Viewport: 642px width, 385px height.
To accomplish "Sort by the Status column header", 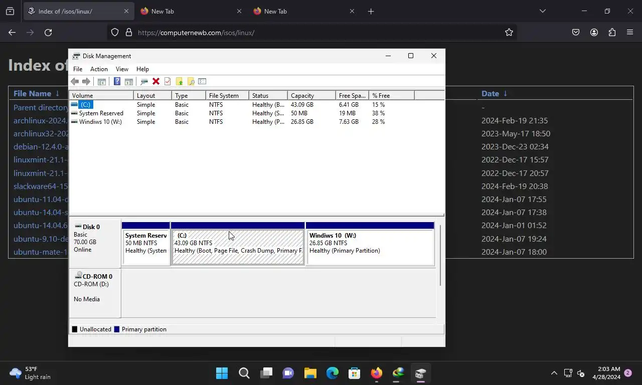I will click(x=268, y=95).
